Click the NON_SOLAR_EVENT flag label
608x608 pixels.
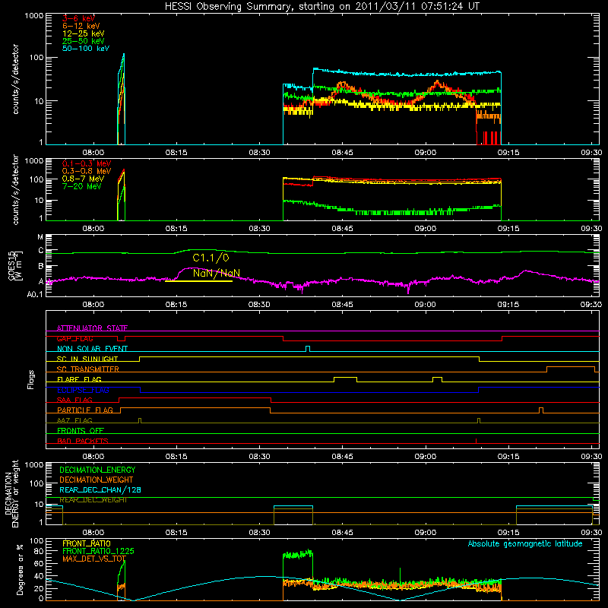click(92, 349)
